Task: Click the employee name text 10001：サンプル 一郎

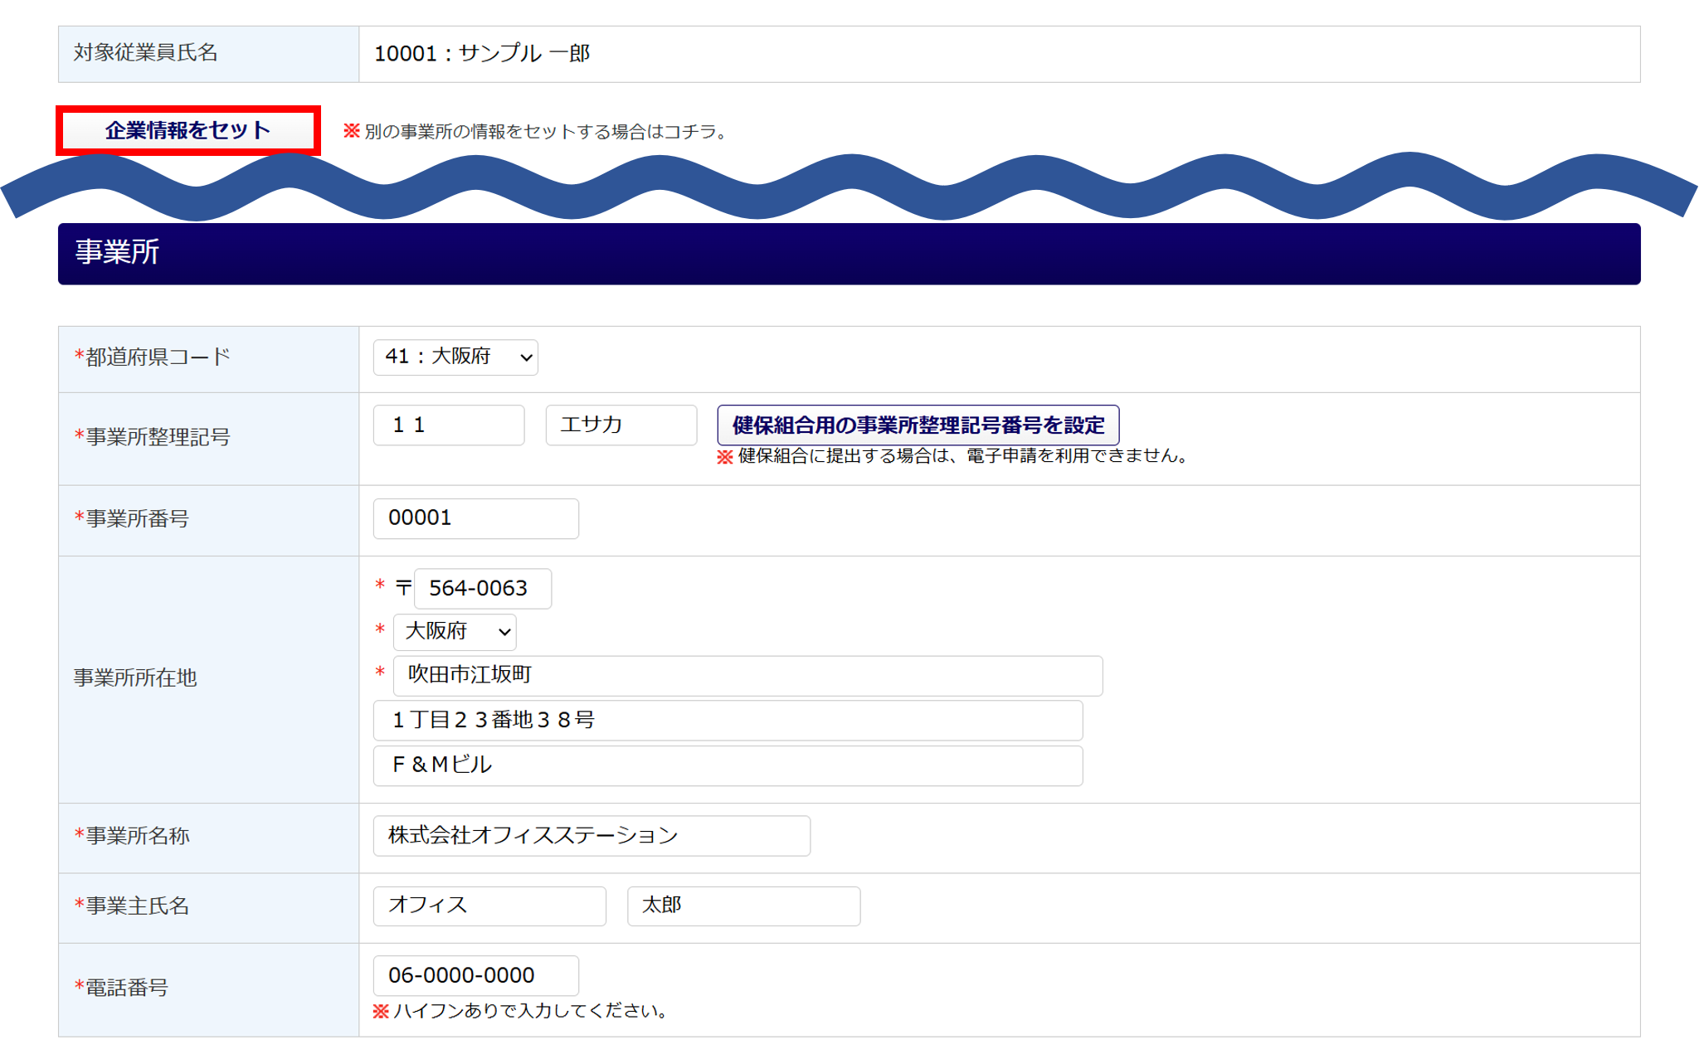Action: pyautogui.click(x=482, y=54)
